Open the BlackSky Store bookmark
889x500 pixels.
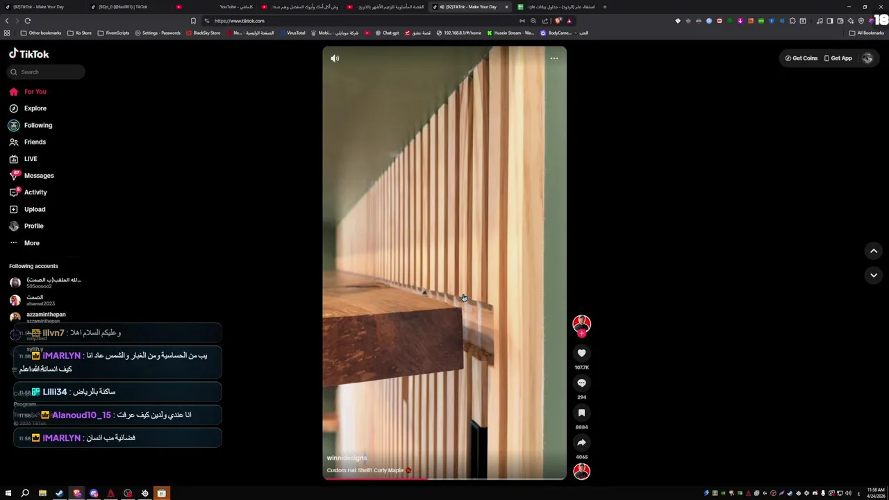[203, 33]
